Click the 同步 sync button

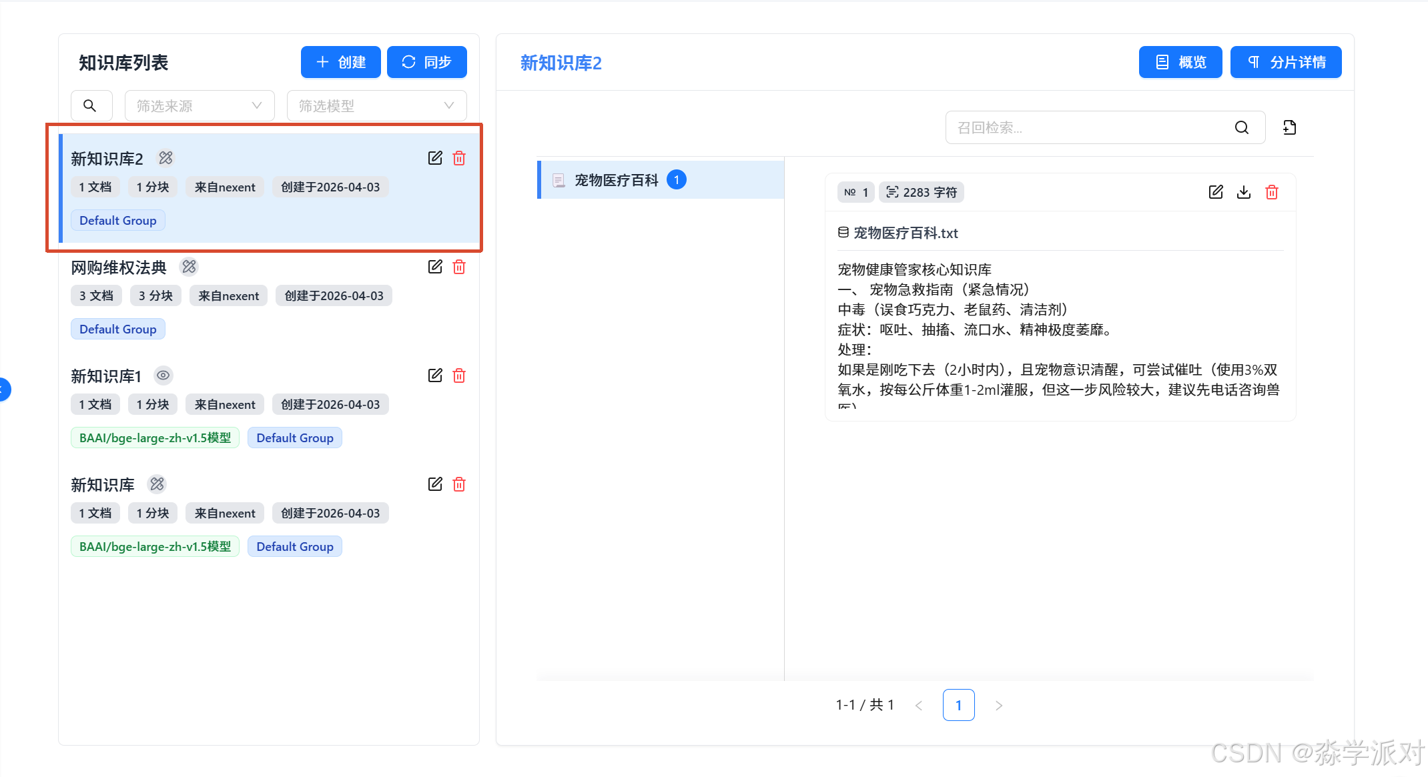(x=426, y=61)
